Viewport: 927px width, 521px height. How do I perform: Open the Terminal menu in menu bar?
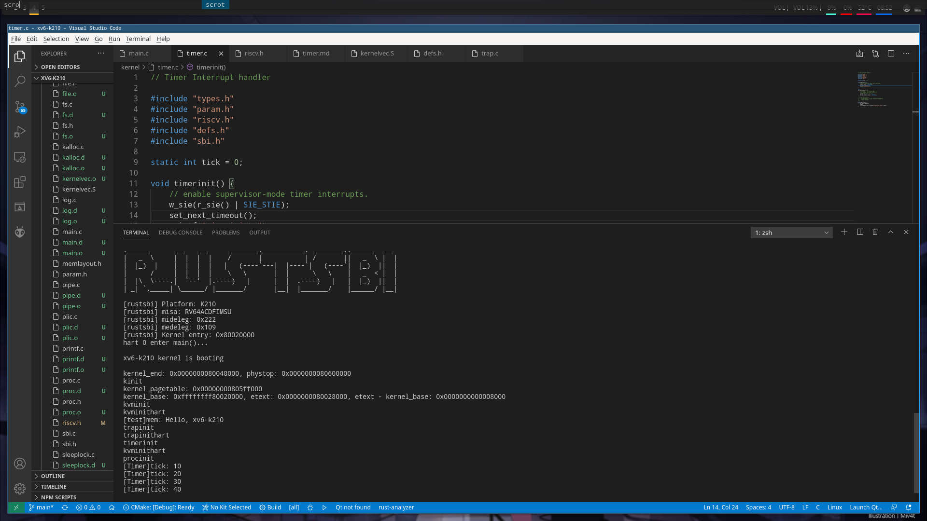pos(138,39)
